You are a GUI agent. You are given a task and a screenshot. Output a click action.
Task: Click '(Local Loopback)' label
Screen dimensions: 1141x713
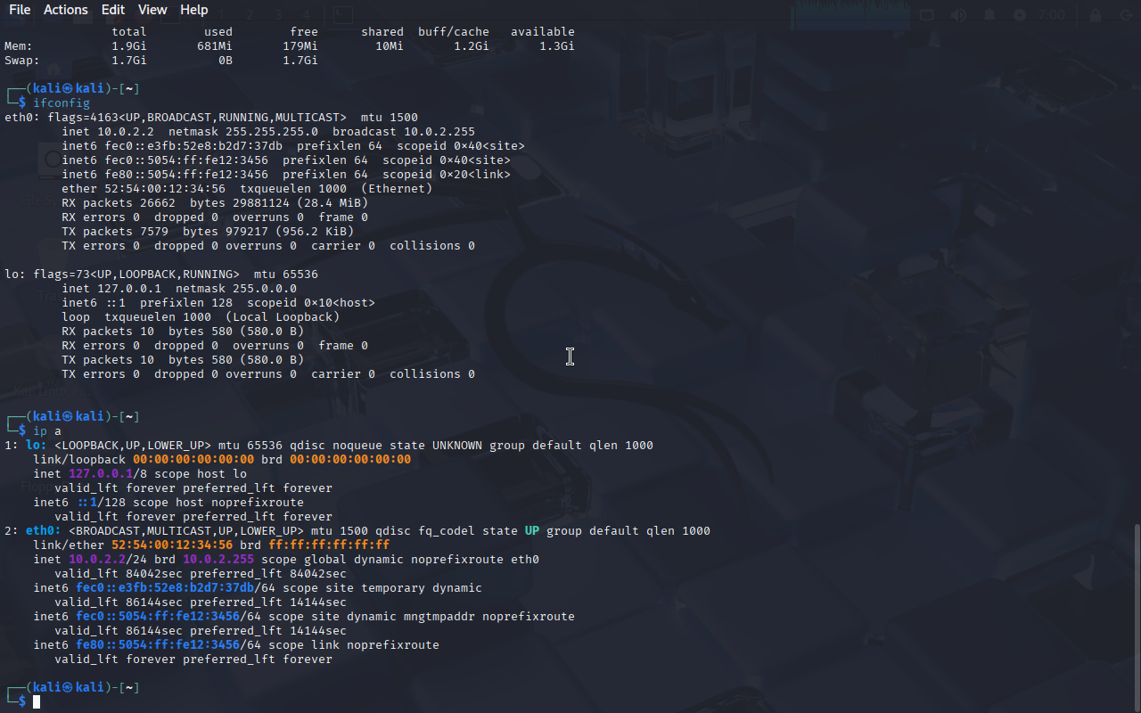(x=283, y=317)
